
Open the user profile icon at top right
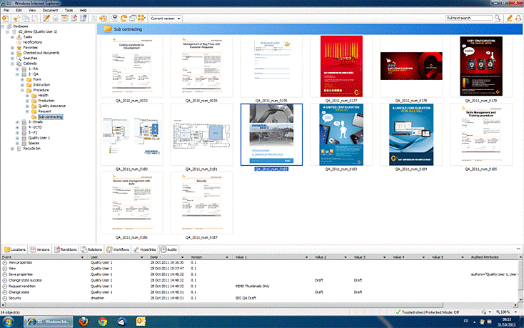(x=518, y=17)
